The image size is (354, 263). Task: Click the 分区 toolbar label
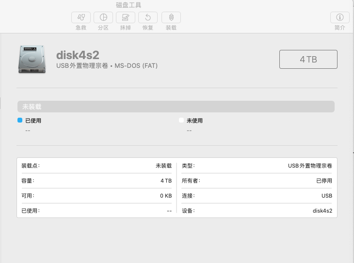point(103,28)
